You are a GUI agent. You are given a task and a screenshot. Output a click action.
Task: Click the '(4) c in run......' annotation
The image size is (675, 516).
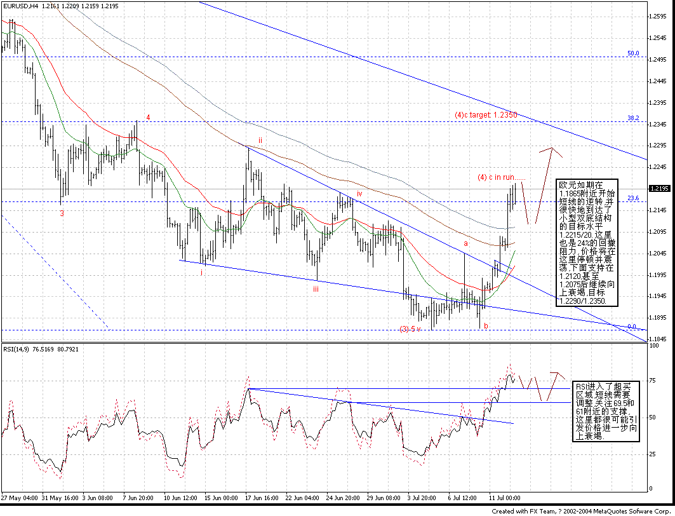click(x=501, y=177)
